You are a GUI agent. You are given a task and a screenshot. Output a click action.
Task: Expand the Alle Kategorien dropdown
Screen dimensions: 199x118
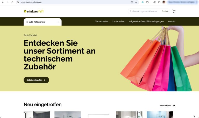(x=42, y=22)
